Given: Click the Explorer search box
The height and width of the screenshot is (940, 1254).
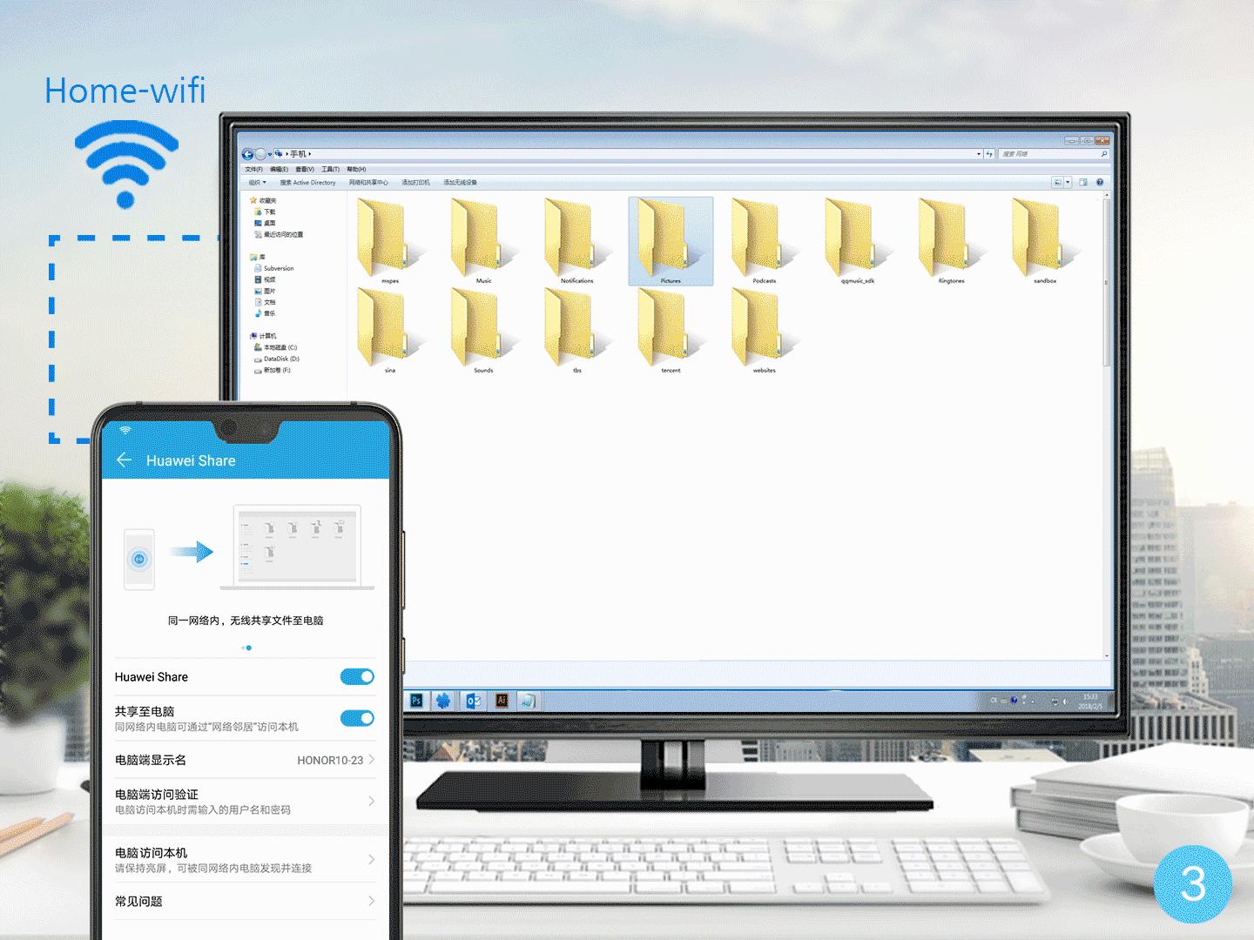Looking at the screenshot, I should pyautogui.click(x=1054, y=154).
